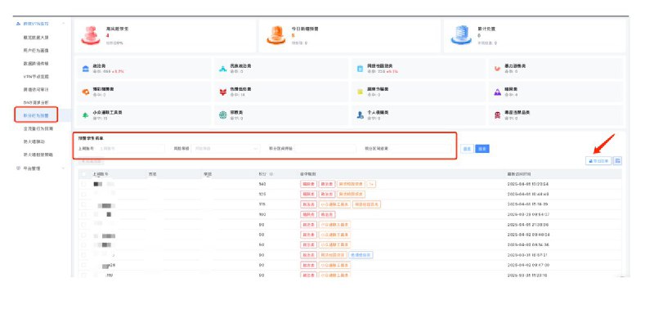The width and height of the screenshot is (654, 309).
Task: Click the teal 民族政治类 category icon
Action: tap(222, 69)
